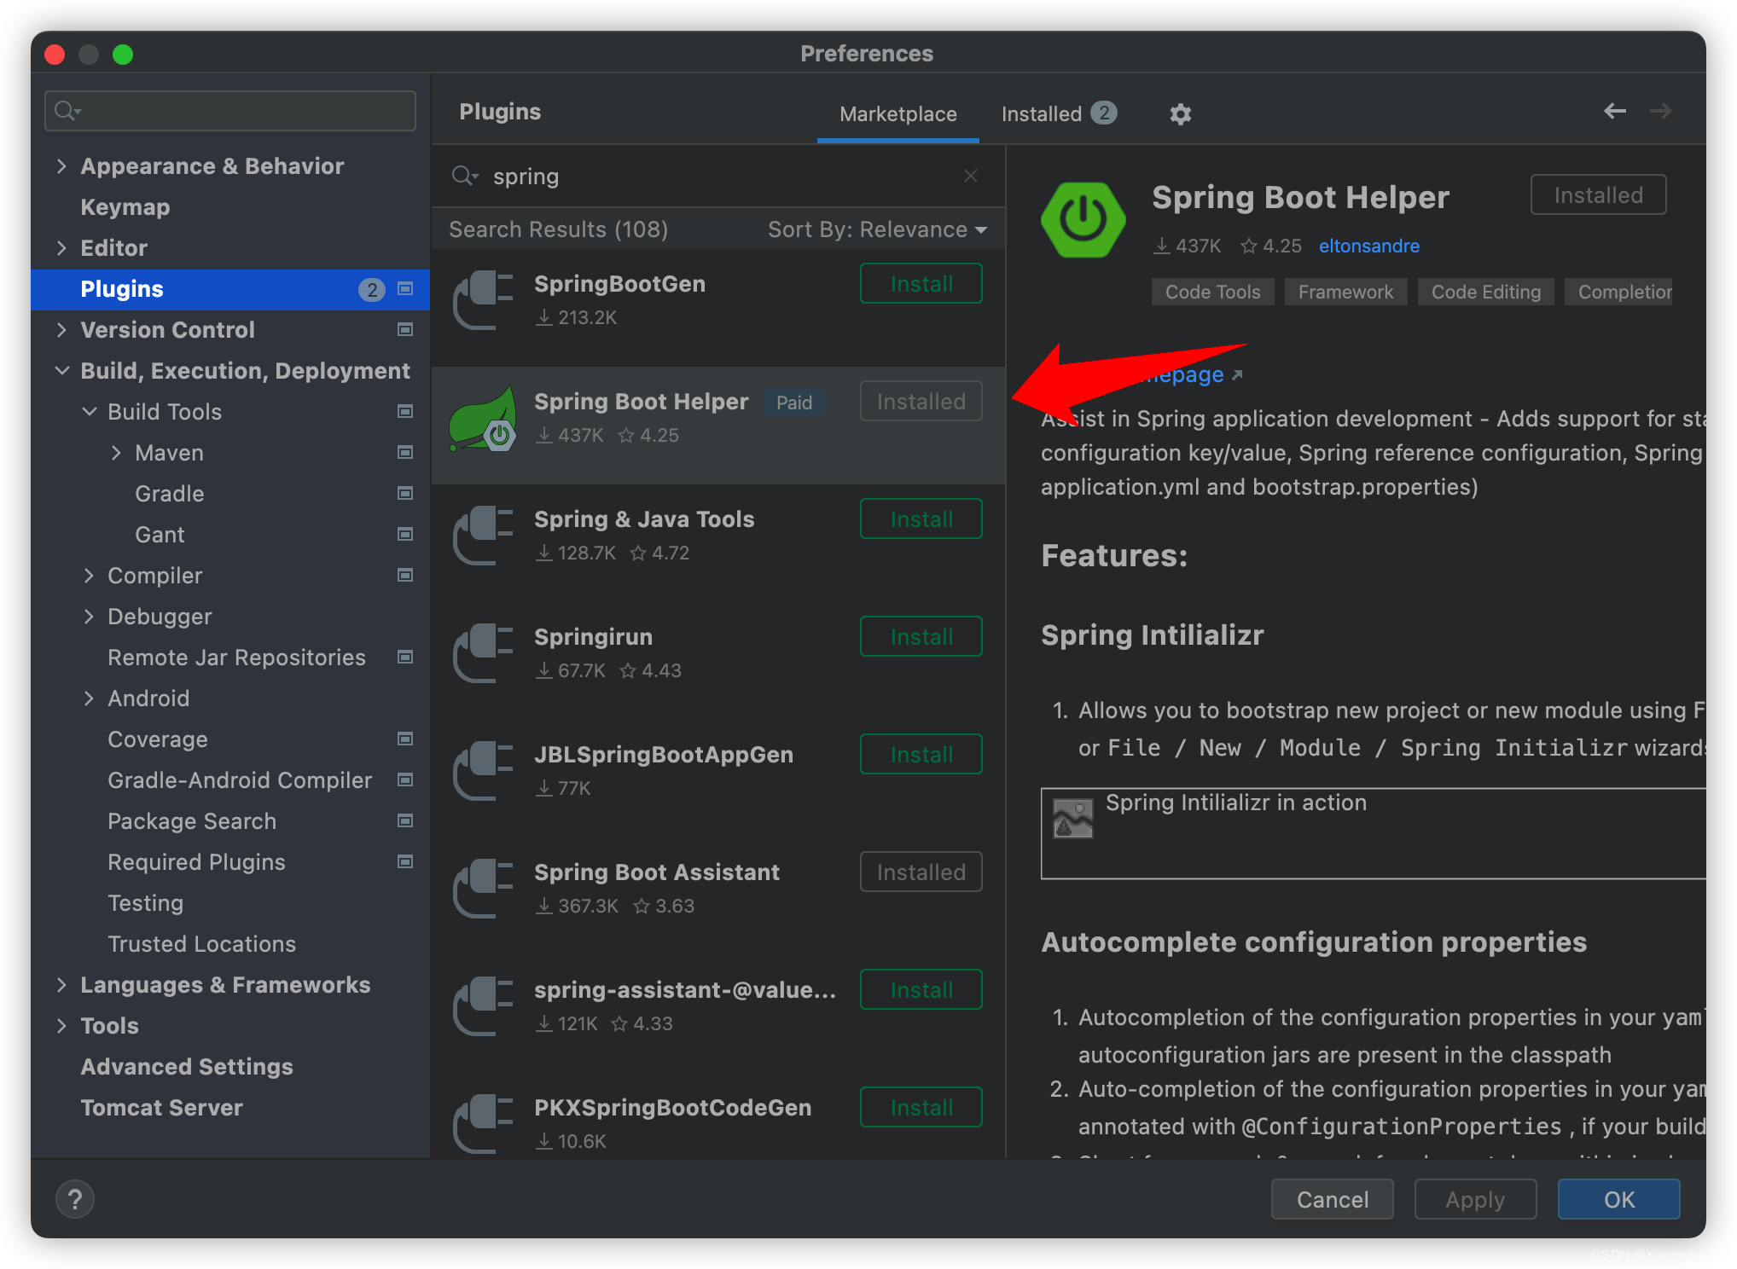Click project-level icon beside Compiler
This screenshot has width=1737, height=1269.
coord(405,575)
